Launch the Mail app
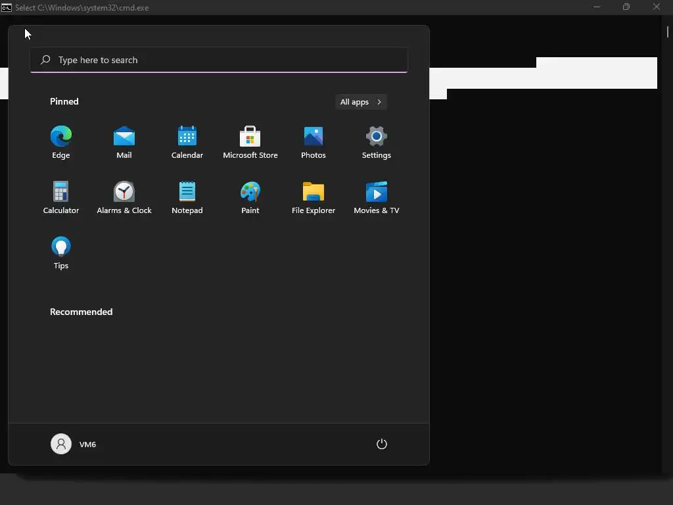The width and height of the screenshot is (673, 505). (124, 143)
